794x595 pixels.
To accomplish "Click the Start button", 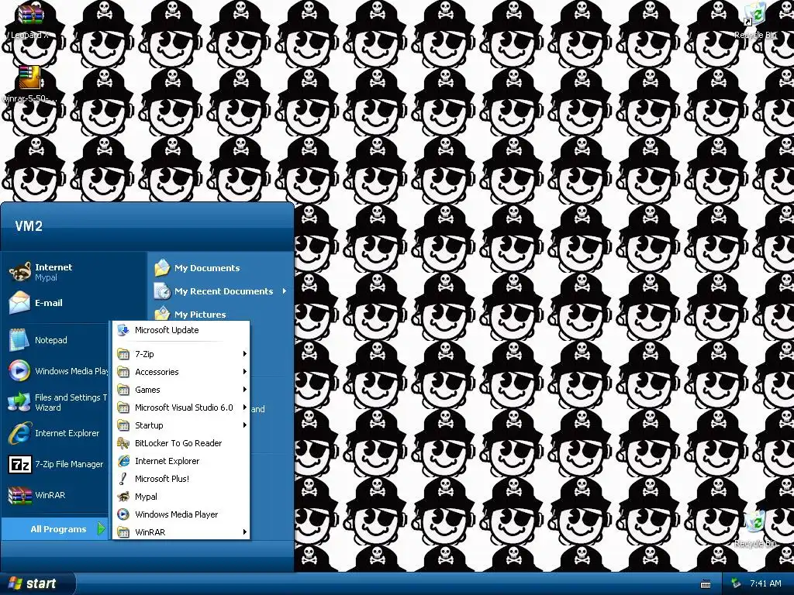I will coord(37,583).
